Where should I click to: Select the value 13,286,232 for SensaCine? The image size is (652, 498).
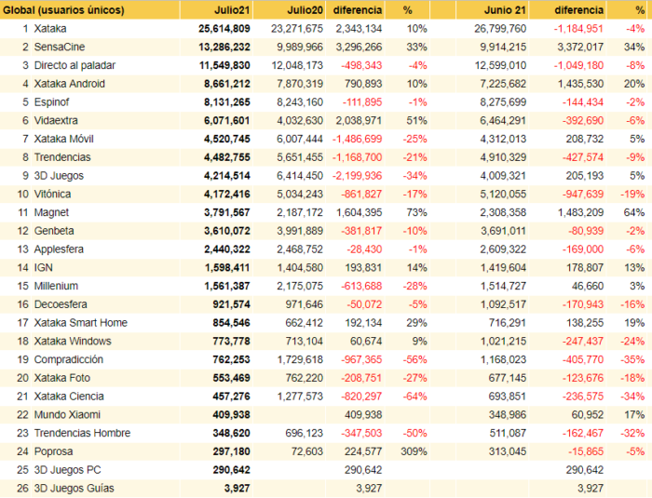tap(224, 47)
